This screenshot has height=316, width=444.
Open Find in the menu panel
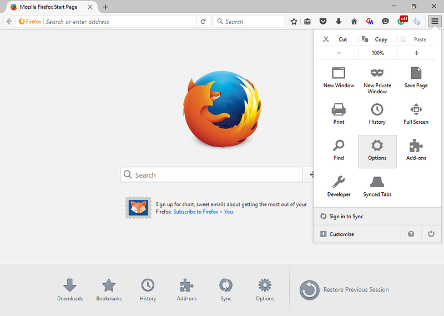[x=339, y=151]
